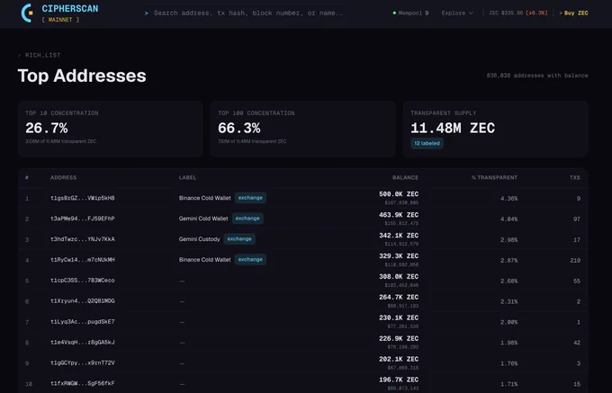Click the 202.1K ZEC balance
The width and height of the screenshot is (612, 393).
pos(399,359)
